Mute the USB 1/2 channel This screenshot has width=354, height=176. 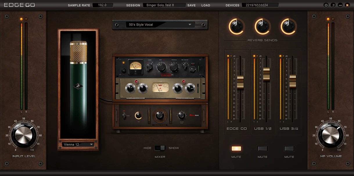click(x=263, y=149)
